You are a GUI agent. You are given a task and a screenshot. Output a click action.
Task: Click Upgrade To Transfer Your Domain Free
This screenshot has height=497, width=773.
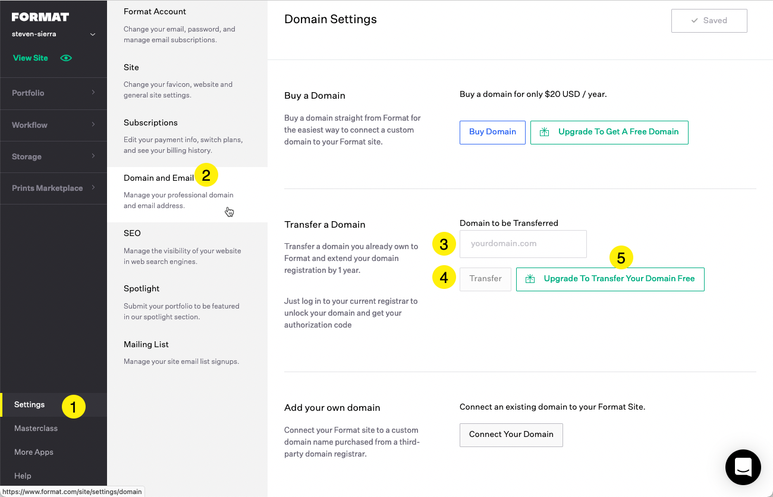pyautogui.click(x=610, y=279)
